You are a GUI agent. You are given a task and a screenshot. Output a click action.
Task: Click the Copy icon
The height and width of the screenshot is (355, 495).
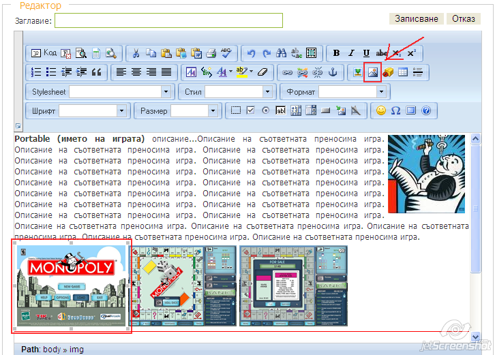click(x=151, y=53)
